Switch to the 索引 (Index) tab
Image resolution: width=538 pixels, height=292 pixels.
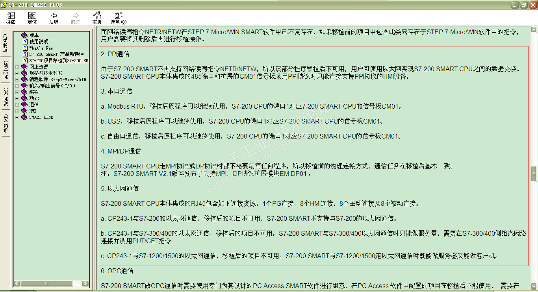click(6, 70)
